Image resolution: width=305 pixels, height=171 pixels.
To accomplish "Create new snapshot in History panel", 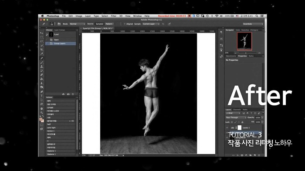I will coord(68,94).
